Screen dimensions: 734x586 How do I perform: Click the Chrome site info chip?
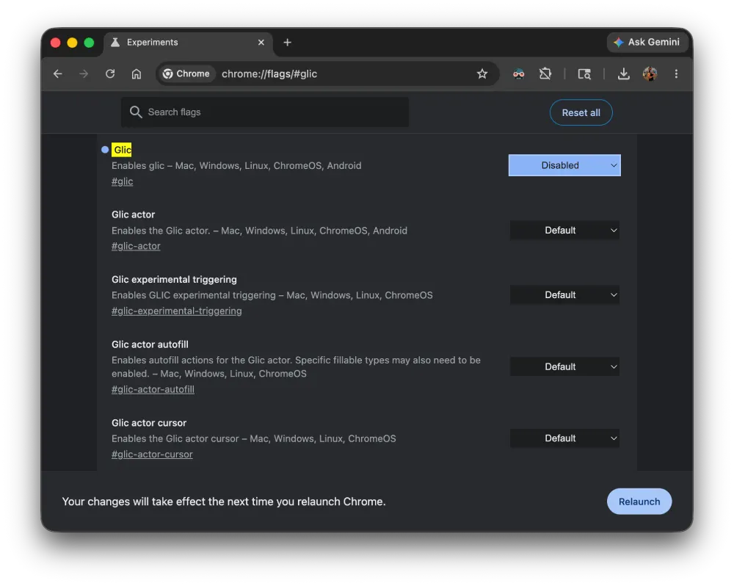coord(186,74)
